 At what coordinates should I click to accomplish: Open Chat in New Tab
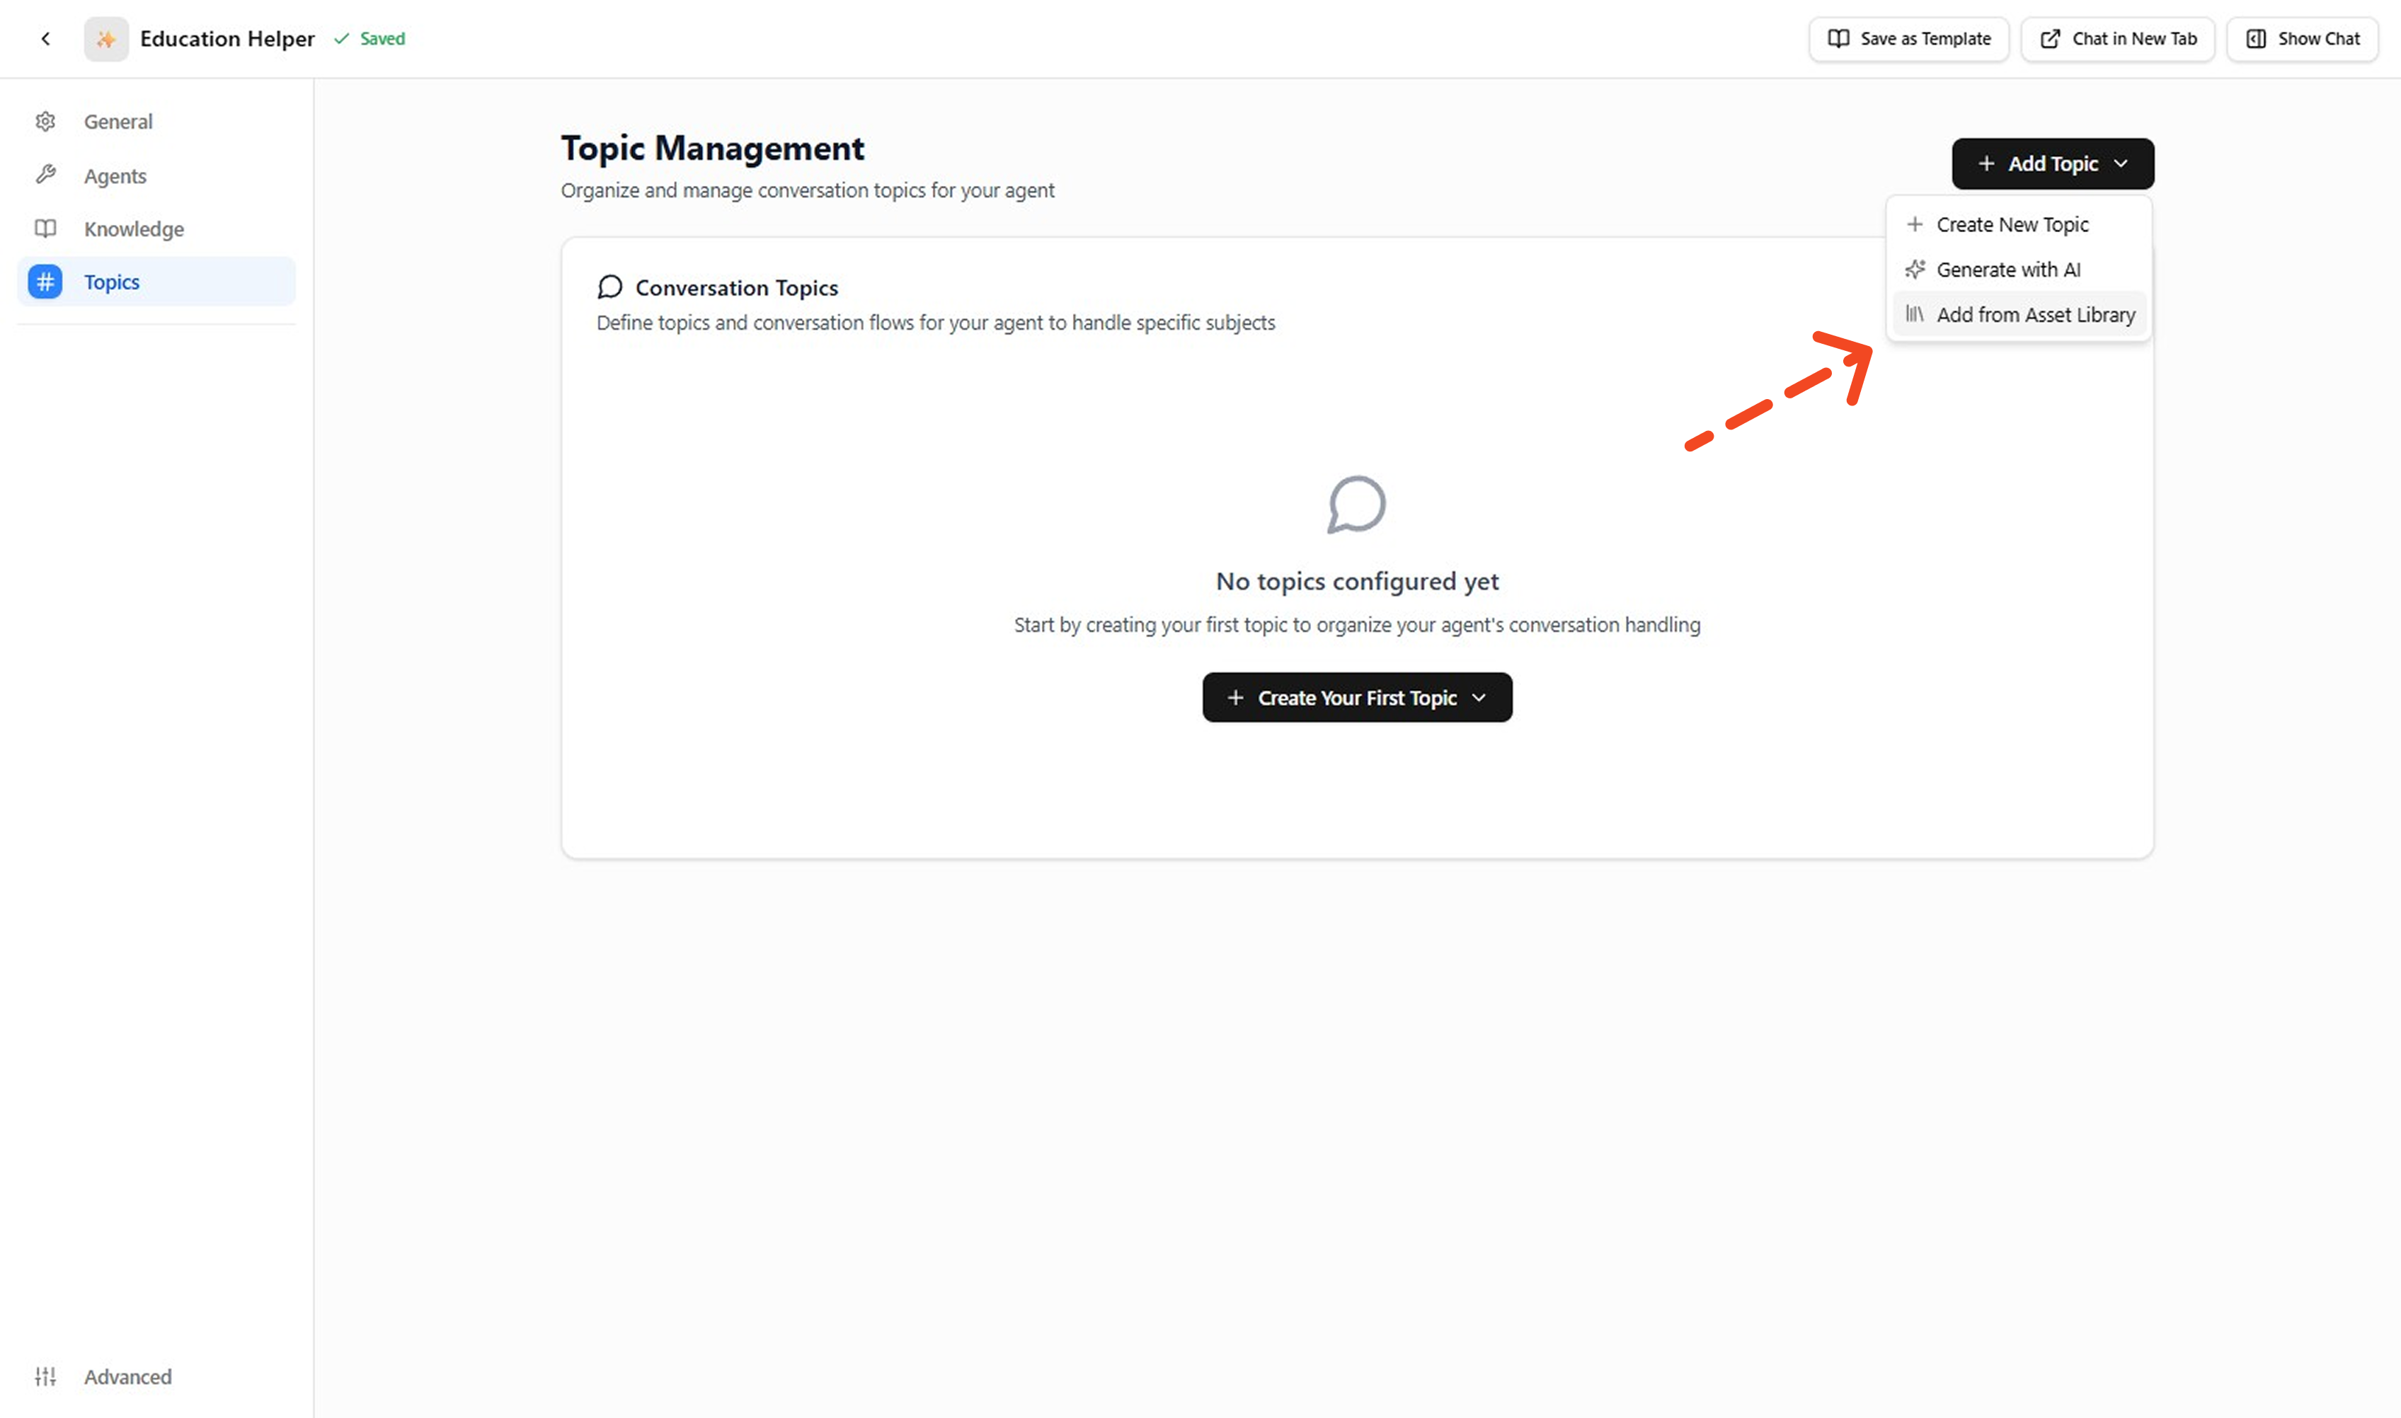pos(2117,39)
